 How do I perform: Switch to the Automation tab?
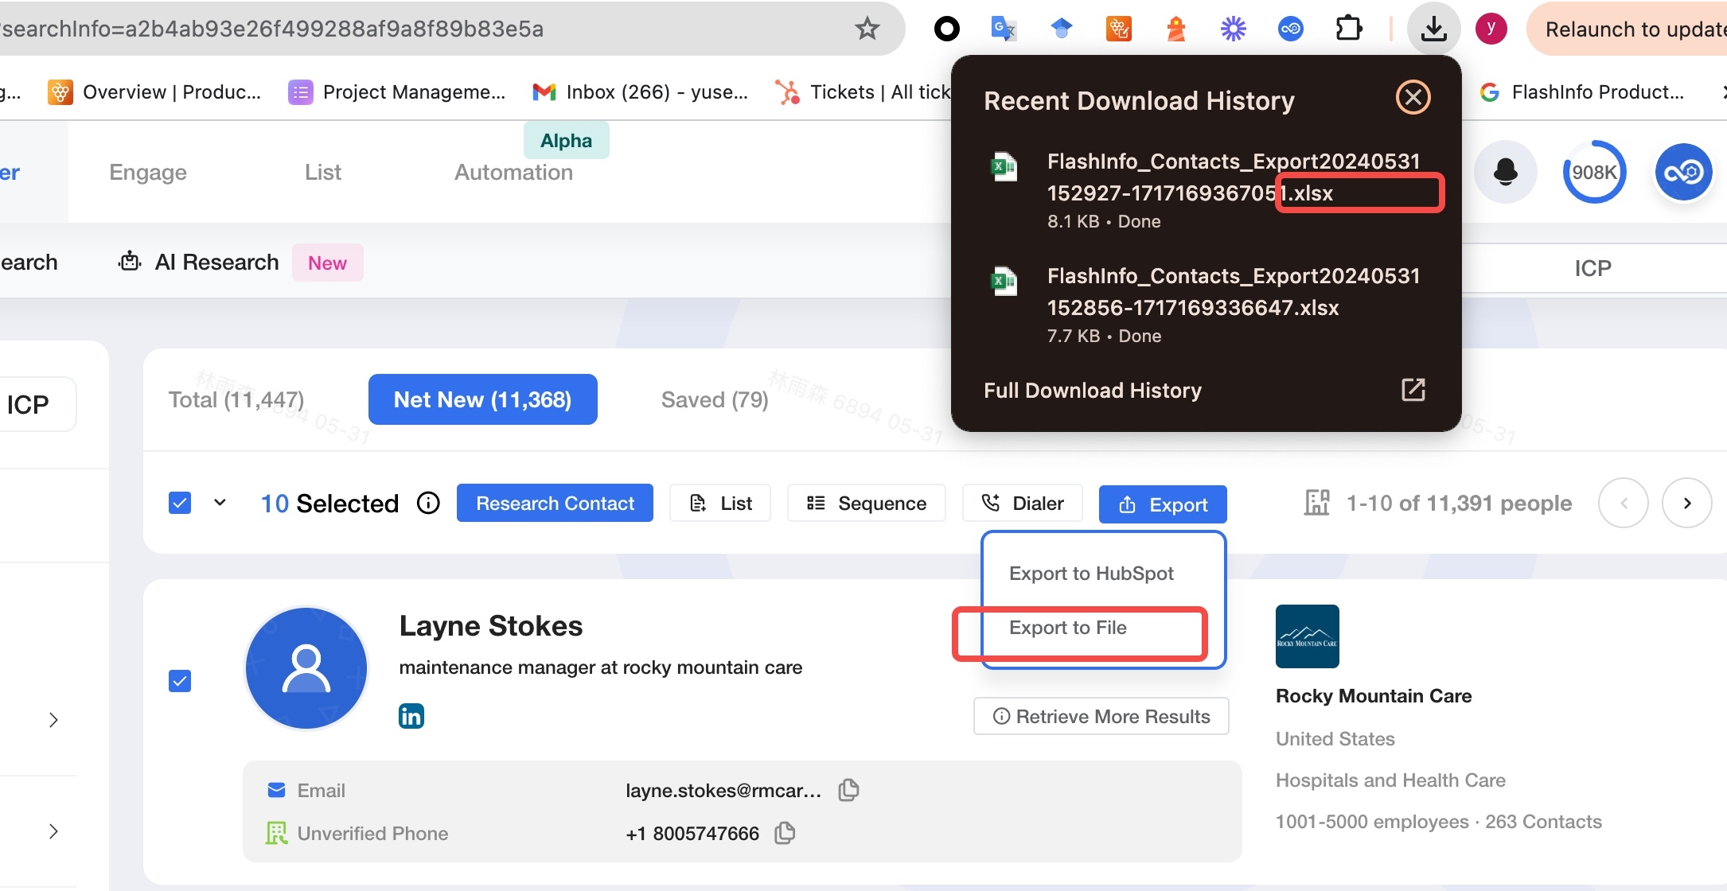(x=513, y=172)
